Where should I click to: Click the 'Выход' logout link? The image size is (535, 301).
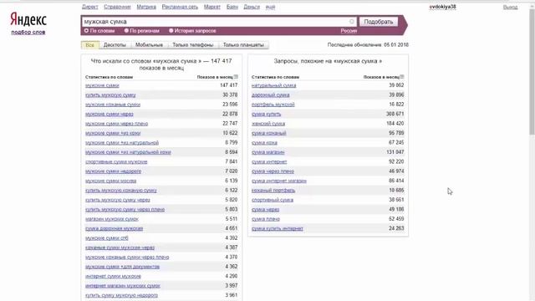pos(510,8)
